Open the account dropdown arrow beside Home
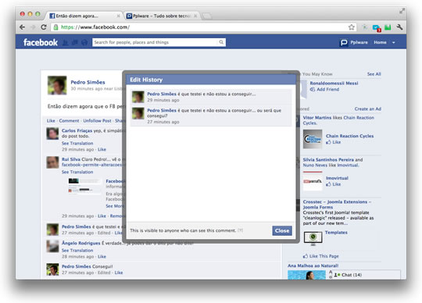Screen dimensions: 422x303 (x=393, y=42)
